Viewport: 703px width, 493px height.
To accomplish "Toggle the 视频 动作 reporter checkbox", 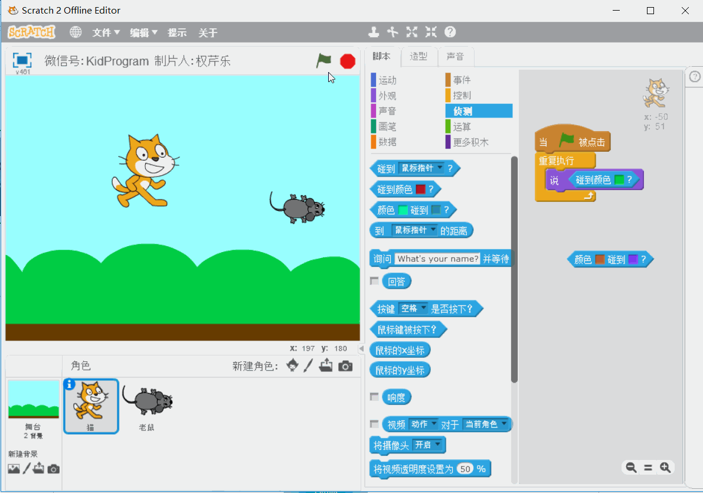I will (374, 424).
